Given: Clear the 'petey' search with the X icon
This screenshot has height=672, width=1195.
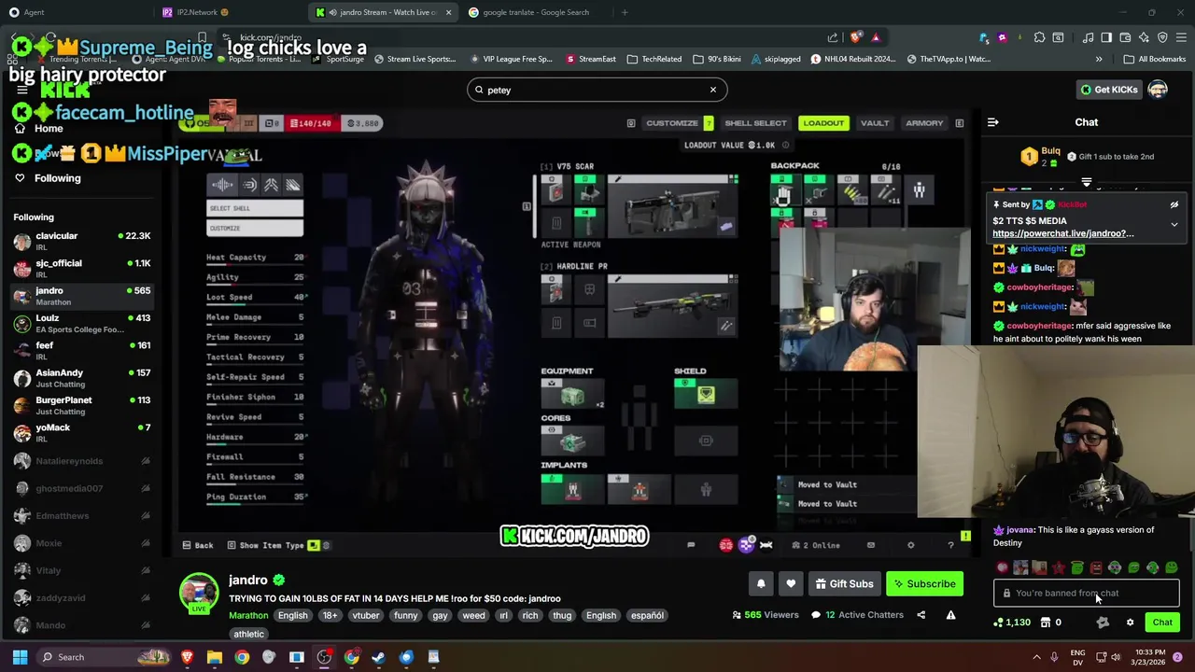Looking at the screenshot, I should pos(713,90).
